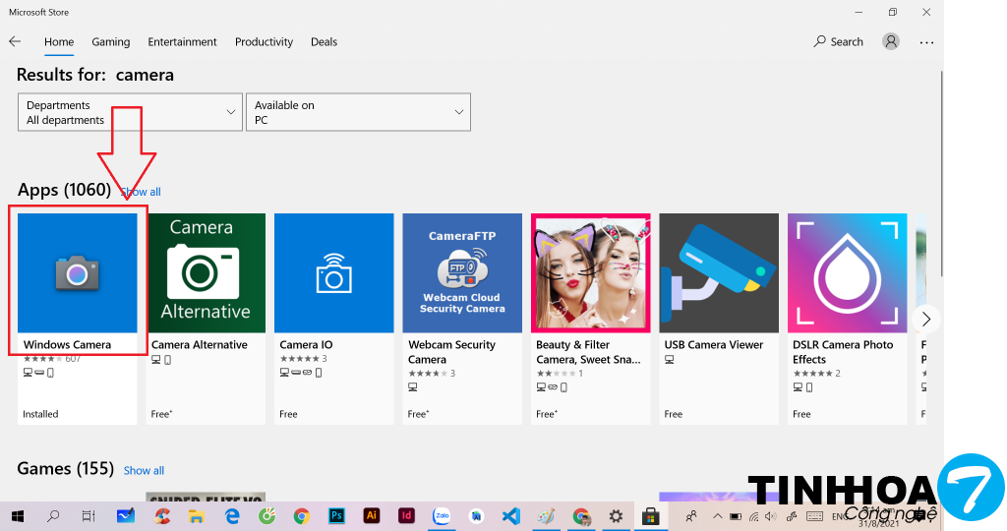Image resolution: width=1007 pixels, height=531 pixels.
Task: Open the USB Camera Viewer app
Action: tap(719, 273)
